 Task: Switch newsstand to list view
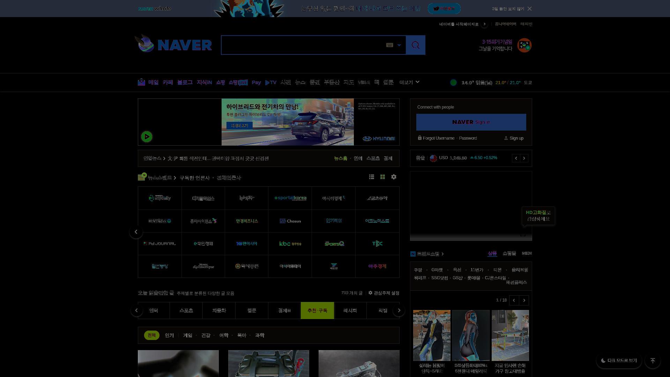pyautogui.click(x=372, y=177)
